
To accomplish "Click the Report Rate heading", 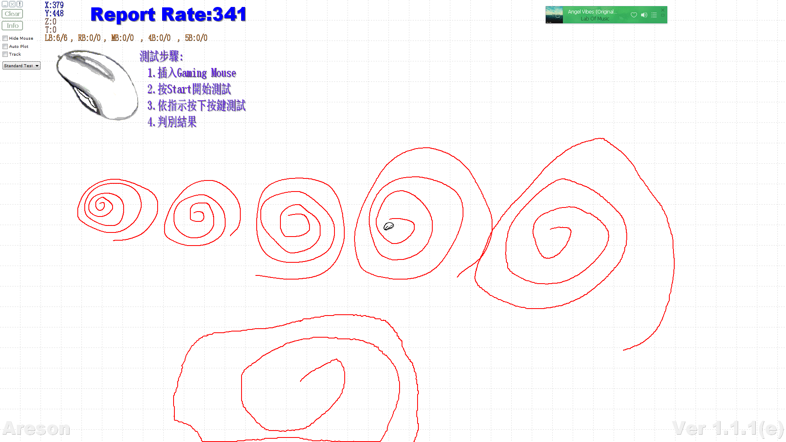I will [x=168, y=15].
